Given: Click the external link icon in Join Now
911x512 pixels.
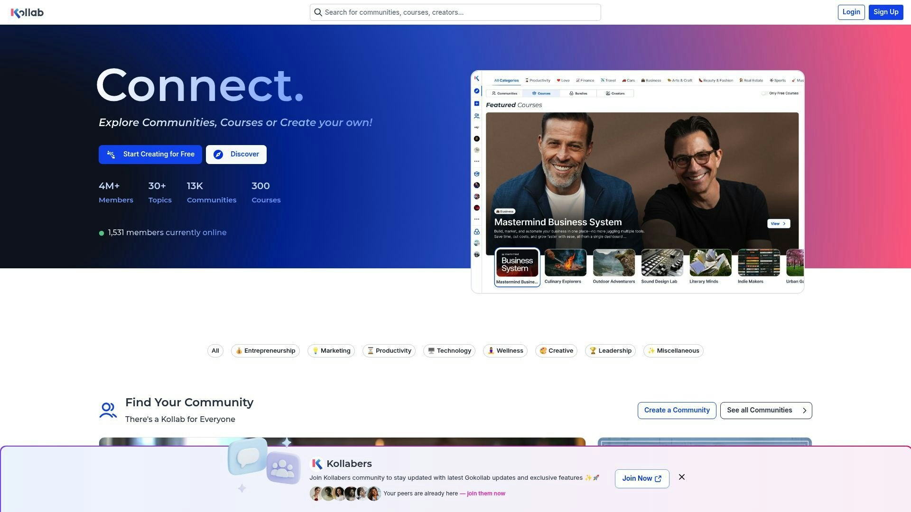Looking at the screenshot, I should point(658,479).
